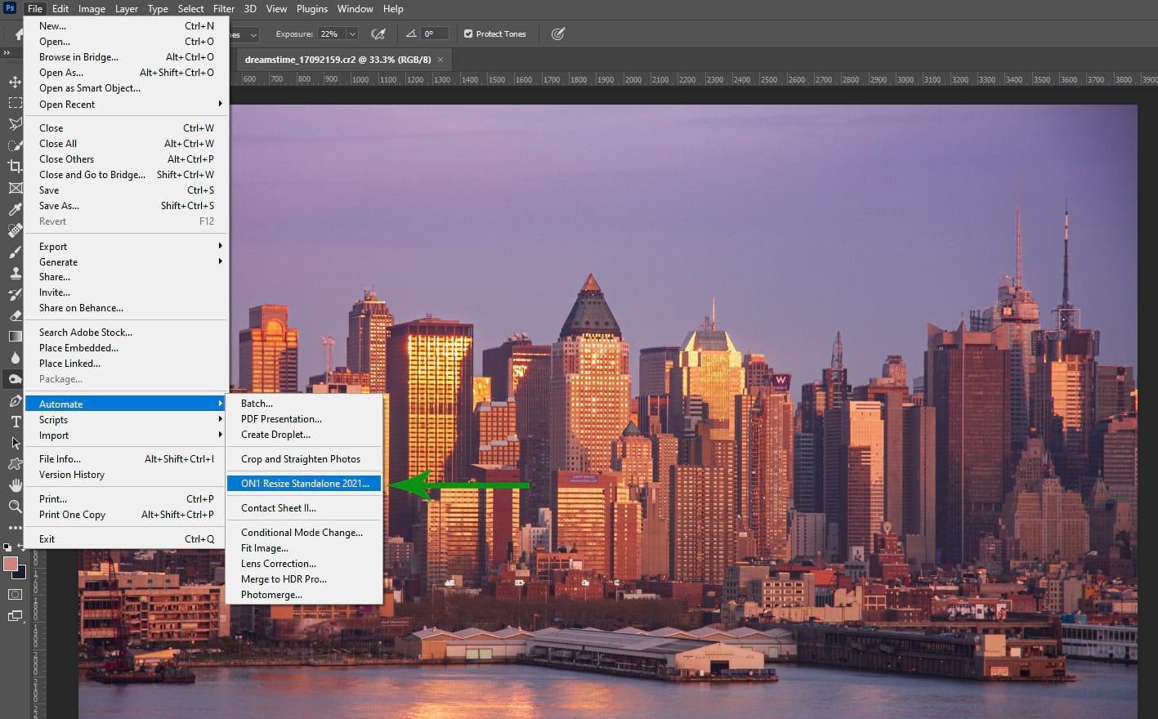Choose Exit from File menu

pyautogui.click(x=127, y=538)
